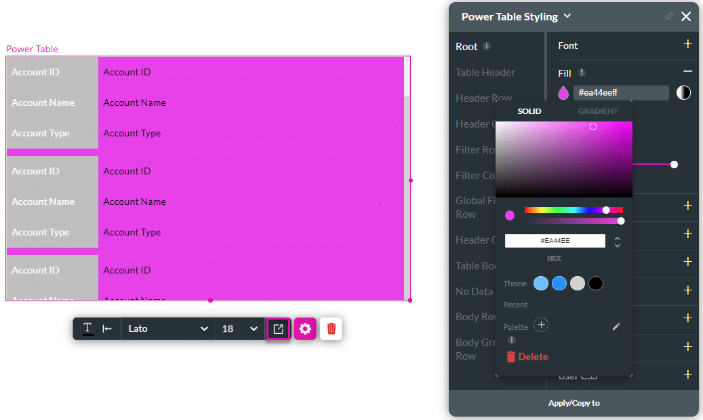Viewport: 703px width, 420px height.
Task: Toggle the color format HEX stepper arrows
Action: 617,242
